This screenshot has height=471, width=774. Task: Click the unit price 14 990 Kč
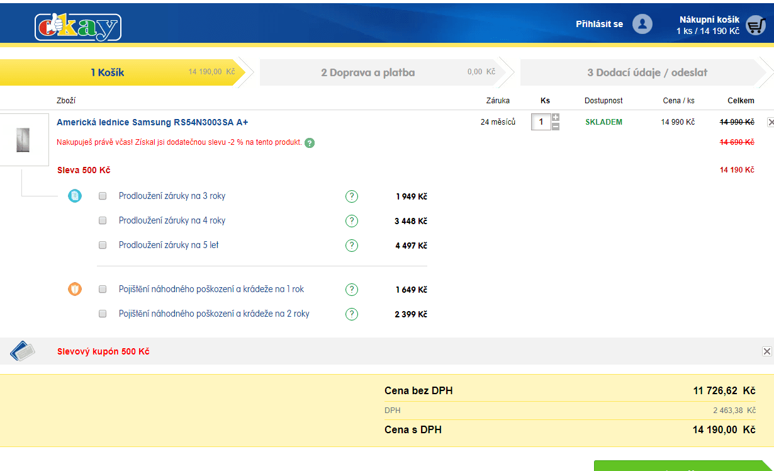(x=678, y=122)
